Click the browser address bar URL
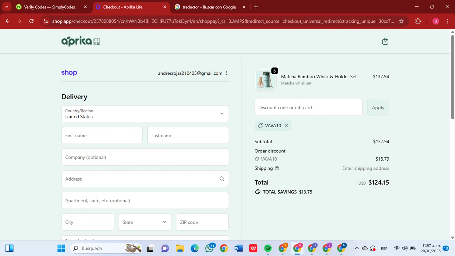Viewport: 455px width, 256px height. click(223, 21)
